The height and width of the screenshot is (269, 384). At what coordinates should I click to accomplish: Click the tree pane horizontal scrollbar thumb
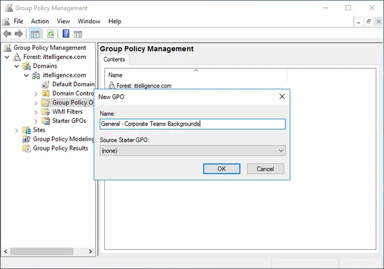click(x=41, y=252)
